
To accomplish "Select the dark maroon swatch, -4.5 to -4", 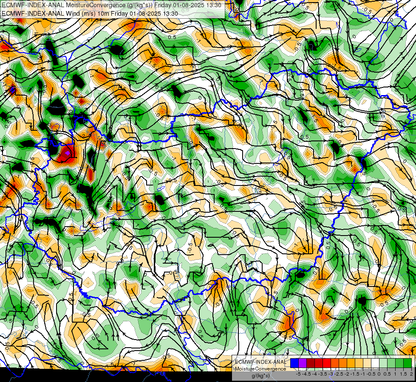I will [x=311, y=363].
